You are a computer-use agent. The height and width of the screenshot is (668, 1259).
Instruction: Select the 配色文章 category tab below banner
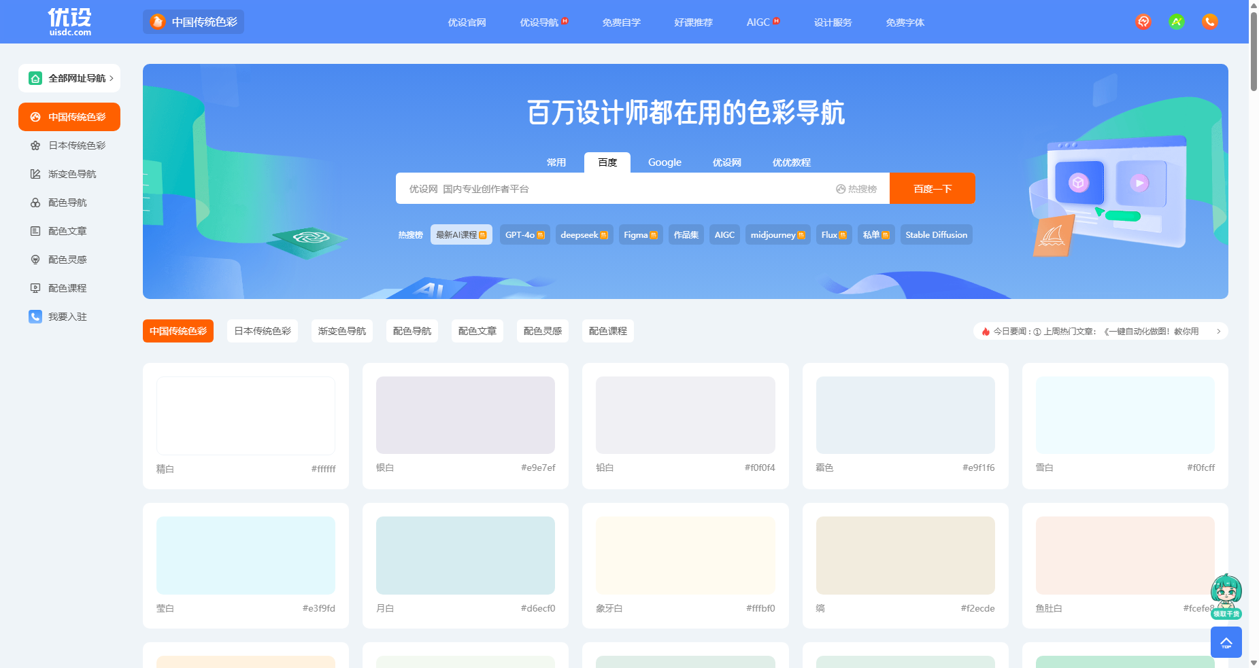coord(477,331)
